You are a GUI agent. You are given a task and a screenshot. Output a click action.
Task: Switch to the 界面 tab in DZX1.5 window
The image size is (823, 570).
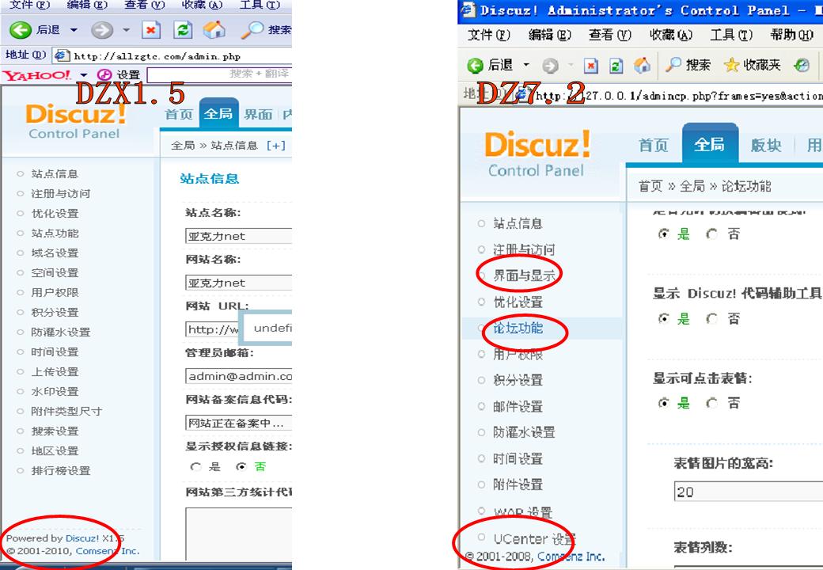[258, 115]
